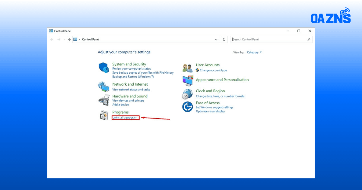Open Hardware and Sound category
This screenshot has height=190, width=362.
click(130, 96)
